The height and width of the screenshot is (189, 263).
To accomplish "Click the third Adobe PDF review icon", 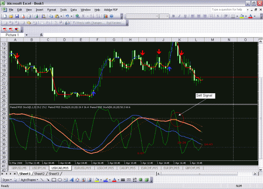I will pyautogui.click(x=16, y=30).
